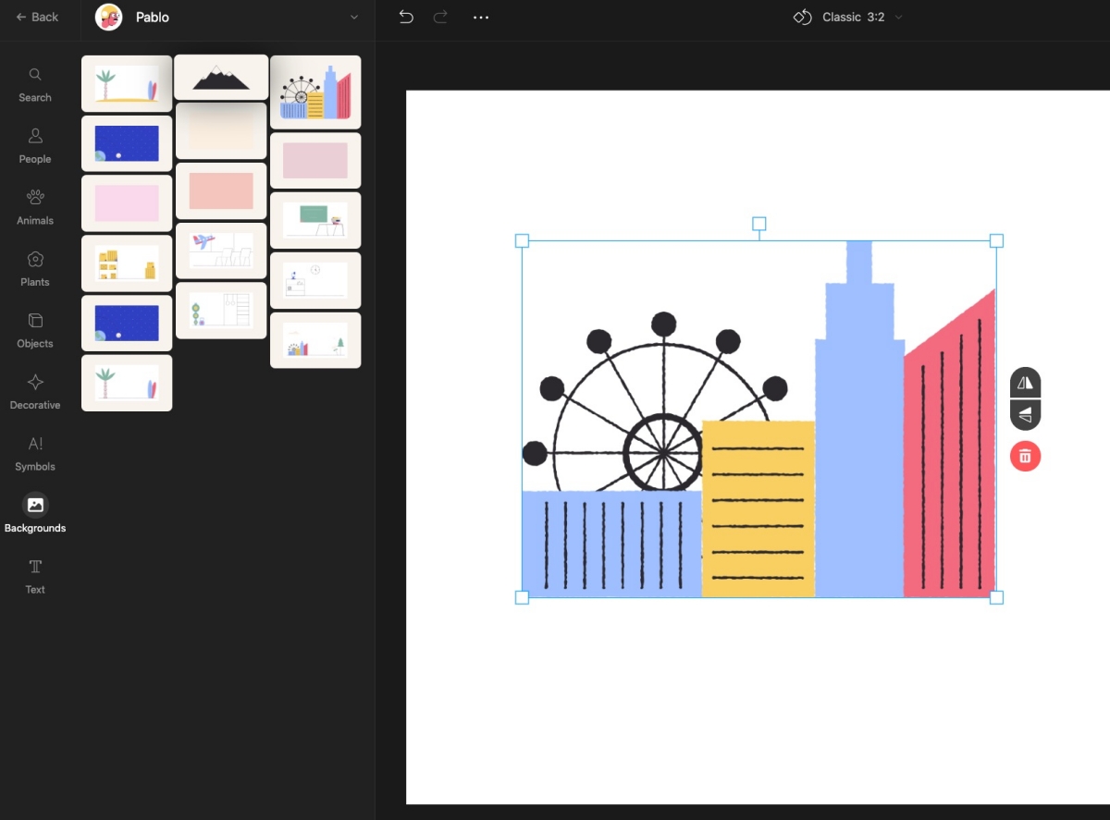Open the Decorative elements category
This screenshot has width=1110, height=820.
point(35,391)
